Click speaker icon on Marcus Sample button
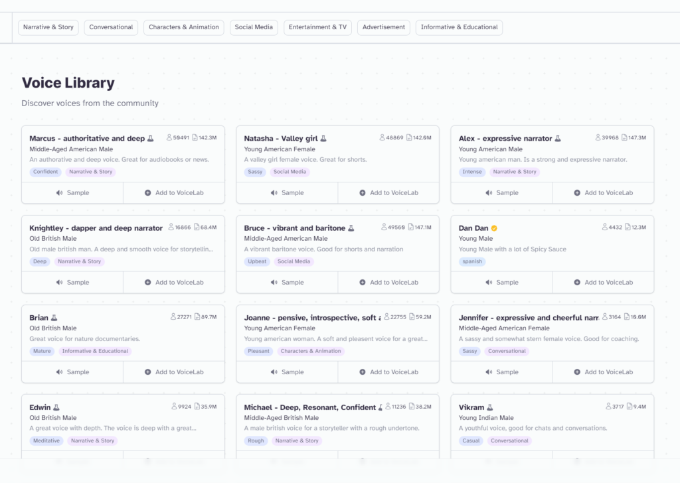 point(59,193)
